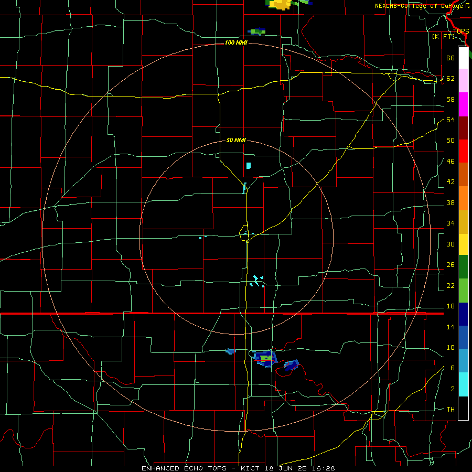Click the 100 NMI range ring label

(x=236, y=43)
